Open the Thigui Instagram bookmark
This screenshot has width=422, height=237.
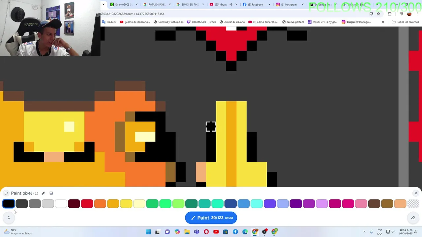tap(356, 22)
